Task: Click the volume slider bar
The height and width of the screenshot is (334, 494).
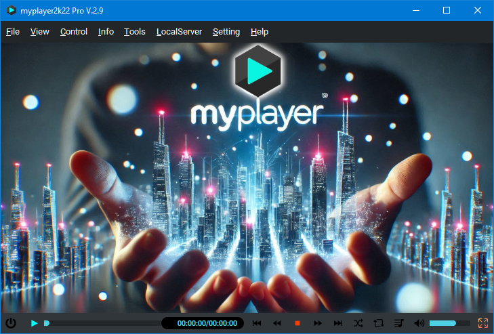Action: [x=449, y=323]
